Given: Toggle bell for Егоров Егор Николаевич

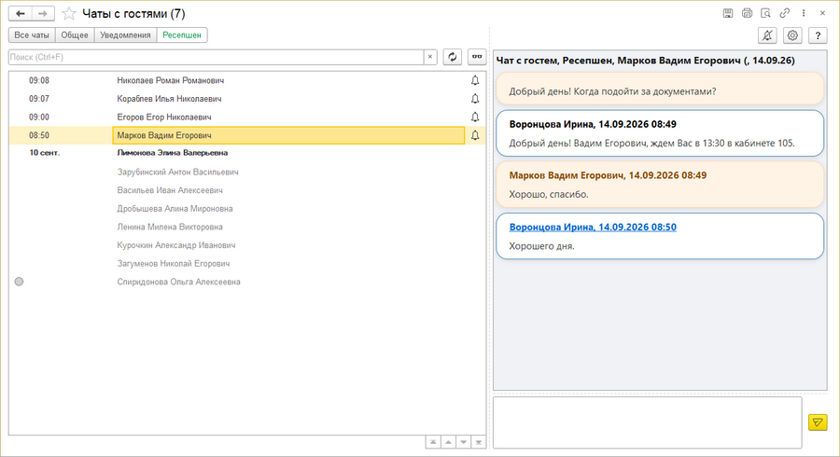Looking at the screenshot, I should [475, 117].
